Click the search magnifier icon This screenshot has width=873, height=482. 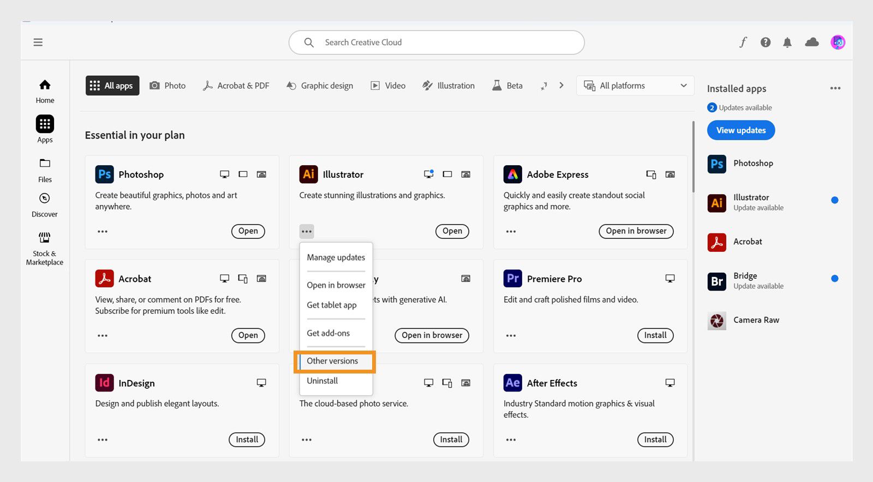[309, 43]
